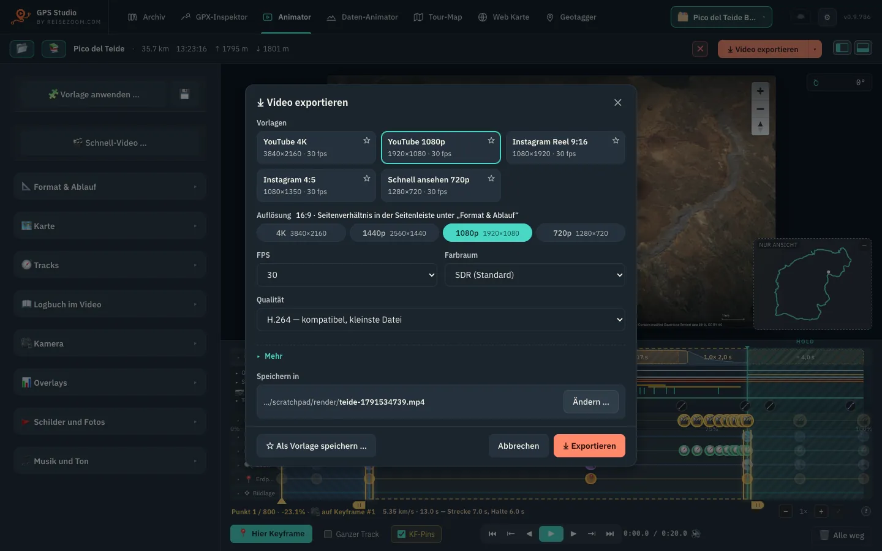Close the Video exportieren dialog

[x=617, y=103]
